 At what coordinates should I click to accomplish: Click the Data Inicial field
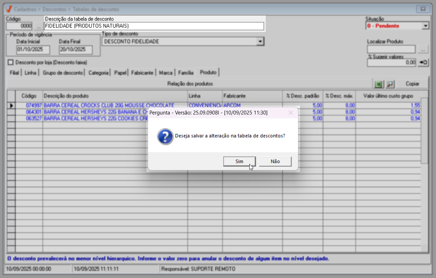(33, 49)
